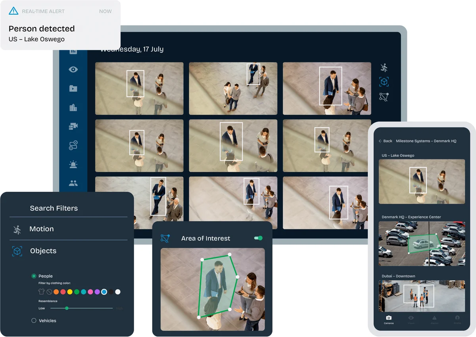The height and width of the screenshot is (337, 476).
Task: Open the video folder sidebar icon
Action: [73, 89]
